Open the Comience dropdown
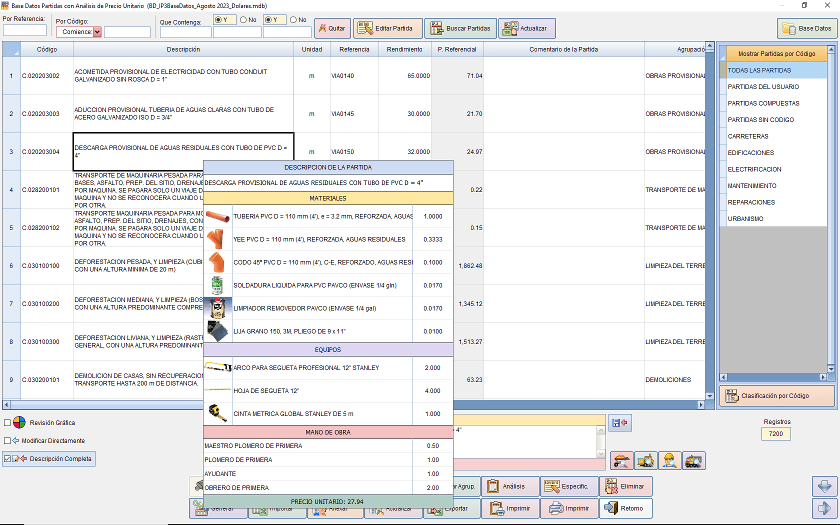Viewport: 840px width, 525px height. click(98, 31)
